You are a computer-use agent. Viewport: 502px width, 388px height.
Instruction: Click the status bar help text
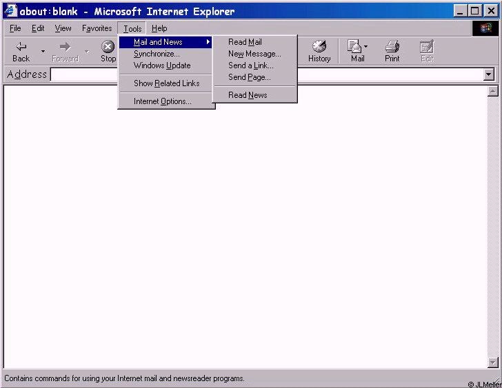pyautogui.click(x=124, y=378)
